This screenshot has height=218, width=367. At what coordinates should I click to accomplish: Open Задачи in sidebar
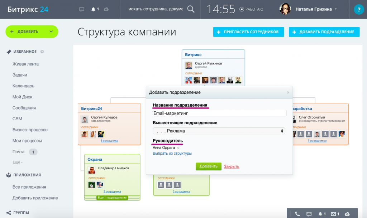20,75
